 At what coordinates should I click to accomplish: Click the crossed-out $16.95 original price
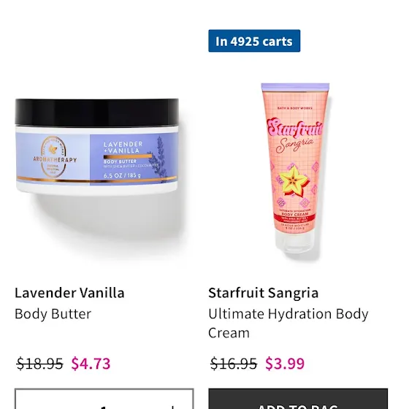[x=234, y=364]
